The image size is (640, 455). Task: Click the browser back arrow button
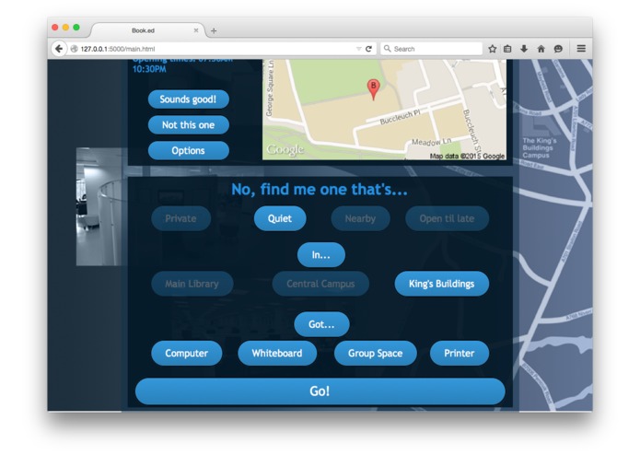coord(59,49)
